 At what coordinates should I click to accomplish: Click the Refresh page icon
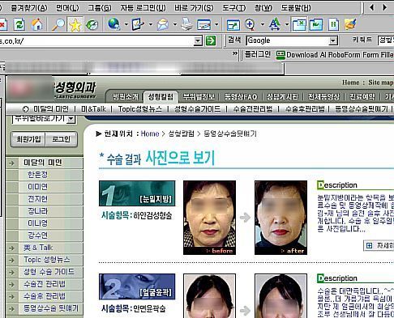pos(19,25)
